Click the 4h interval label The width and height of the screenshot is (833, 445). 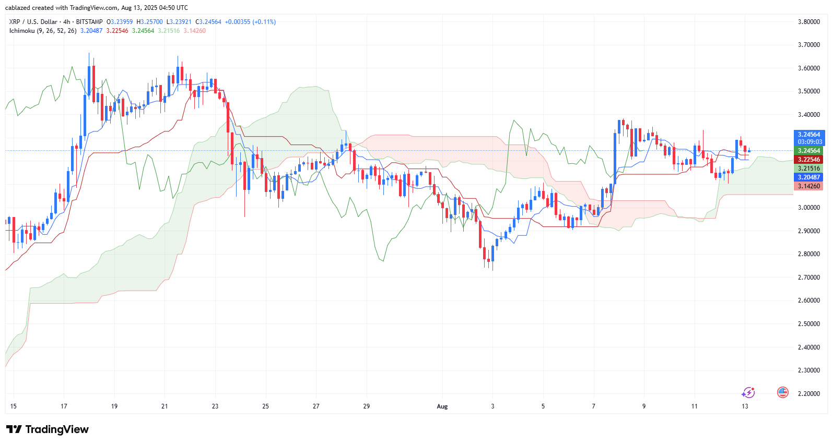point(67,22)
